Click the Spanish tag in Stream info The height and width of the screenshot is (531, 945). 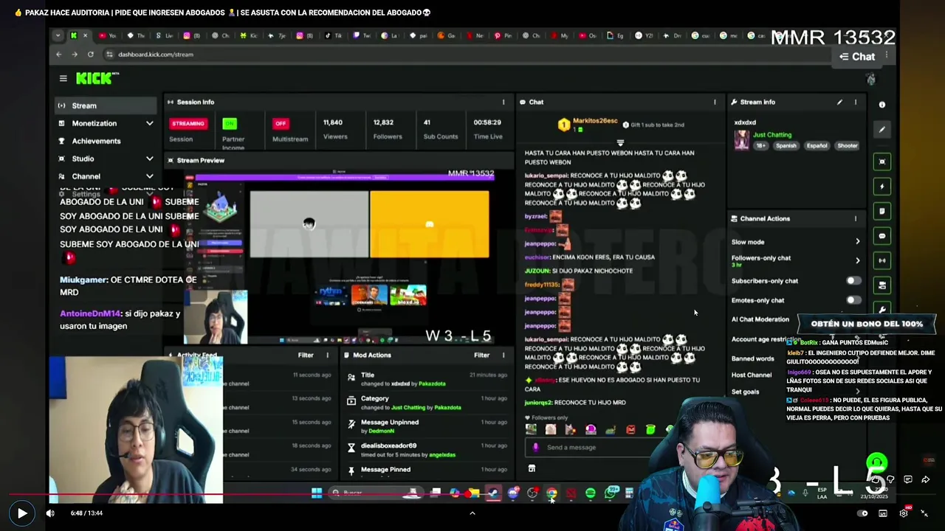click(x=786, y=146)
